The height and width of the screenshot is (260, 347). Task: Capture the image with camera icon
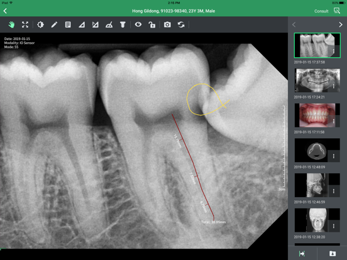[x=167, y=24]
